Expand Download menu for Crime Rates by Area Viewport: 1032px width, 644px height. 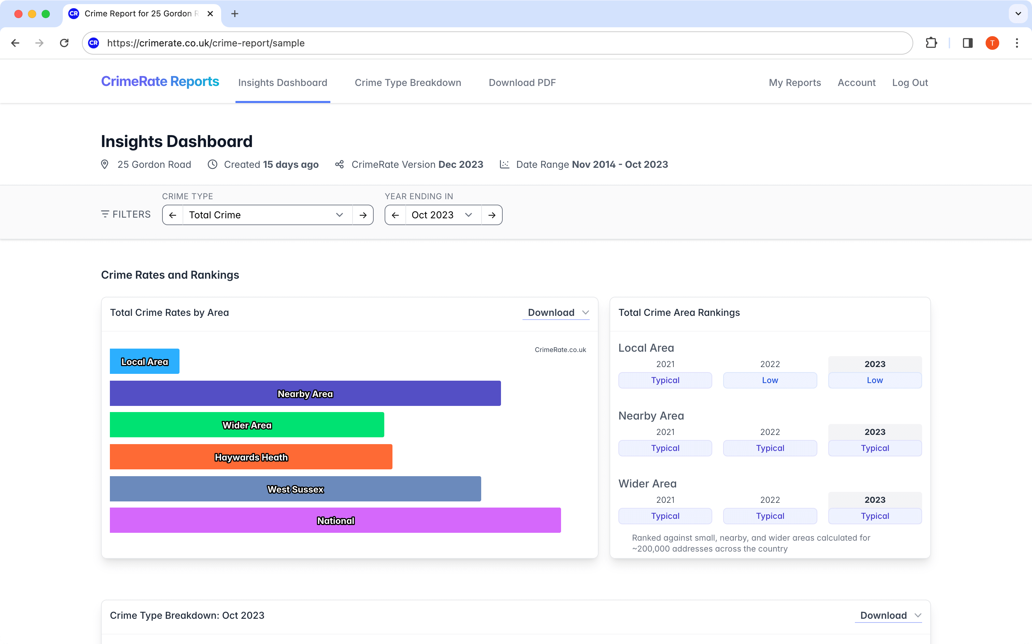point(556,313)
